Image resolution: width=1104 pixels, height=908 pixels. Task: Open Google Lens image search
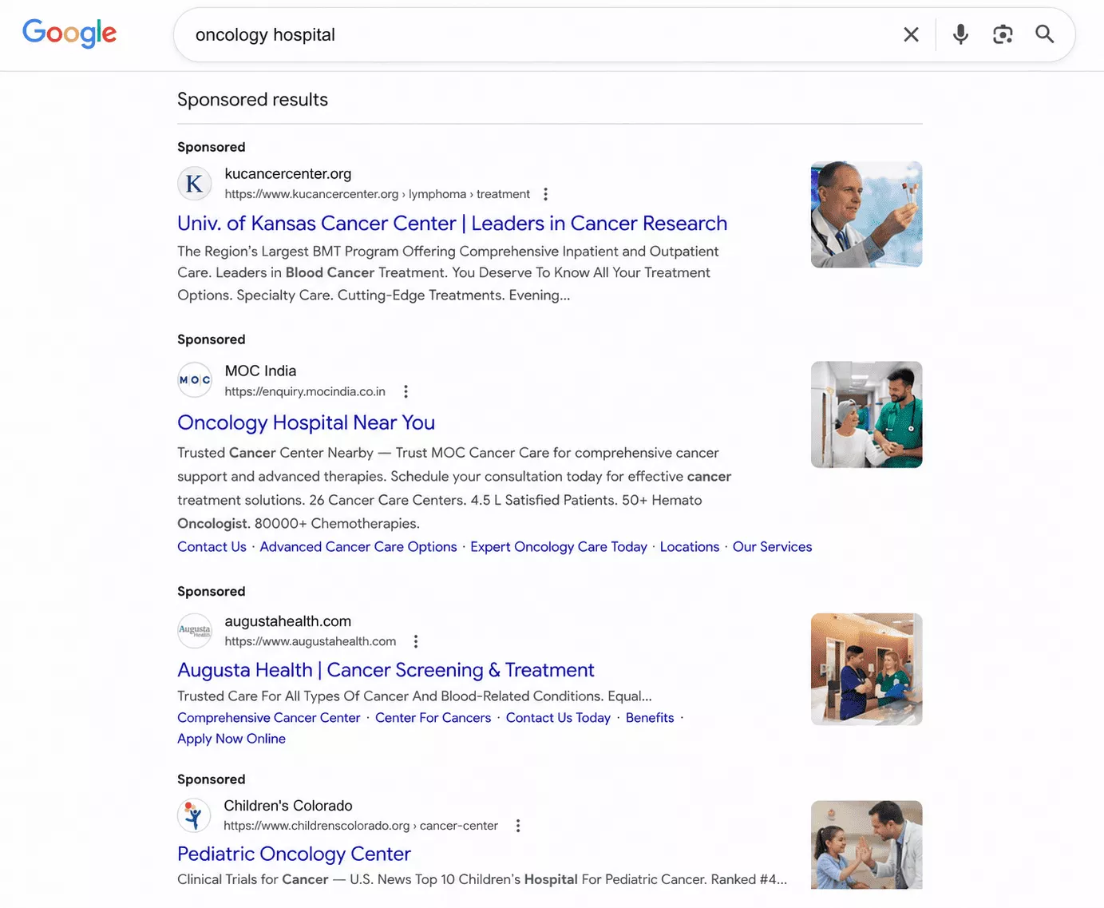[x=1003, y=34]
